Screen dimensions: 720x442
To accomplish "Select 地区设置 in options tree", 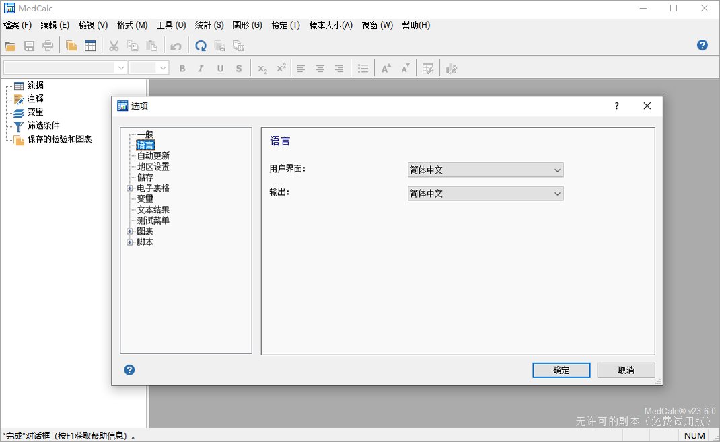I will [153, 167].
